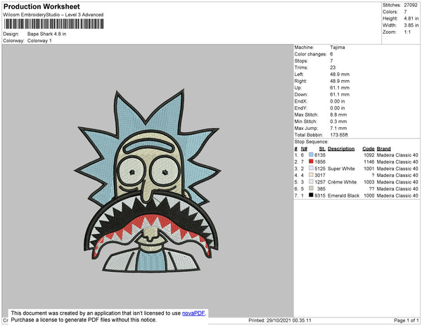This screenshot has width=422, height=326.
Task: Select the Super White 5125 swatch
Action: coord(311,168)
